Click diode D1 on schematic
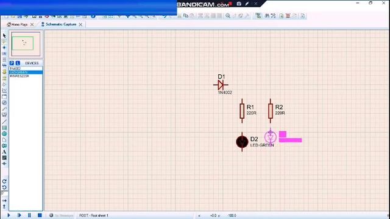Screen dimensions: 390x219 pos(221,85)
